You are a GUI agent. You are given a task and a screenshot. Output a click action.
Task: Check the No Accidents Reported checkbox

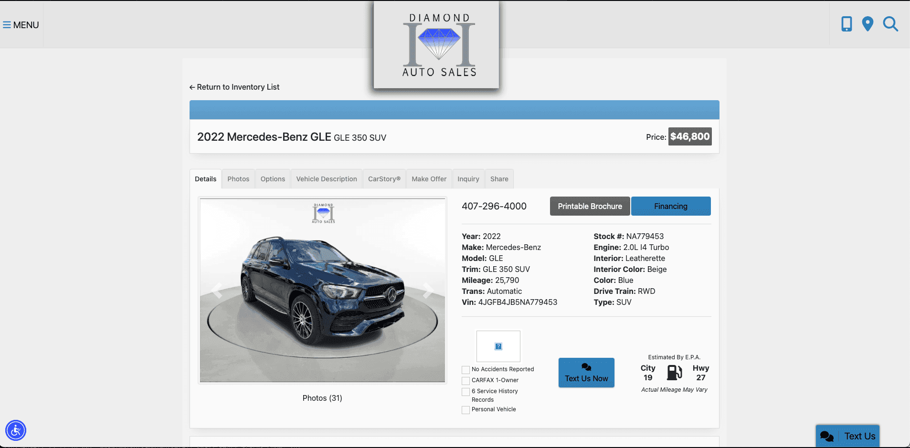pyautogui.click(x=465, y=369)
